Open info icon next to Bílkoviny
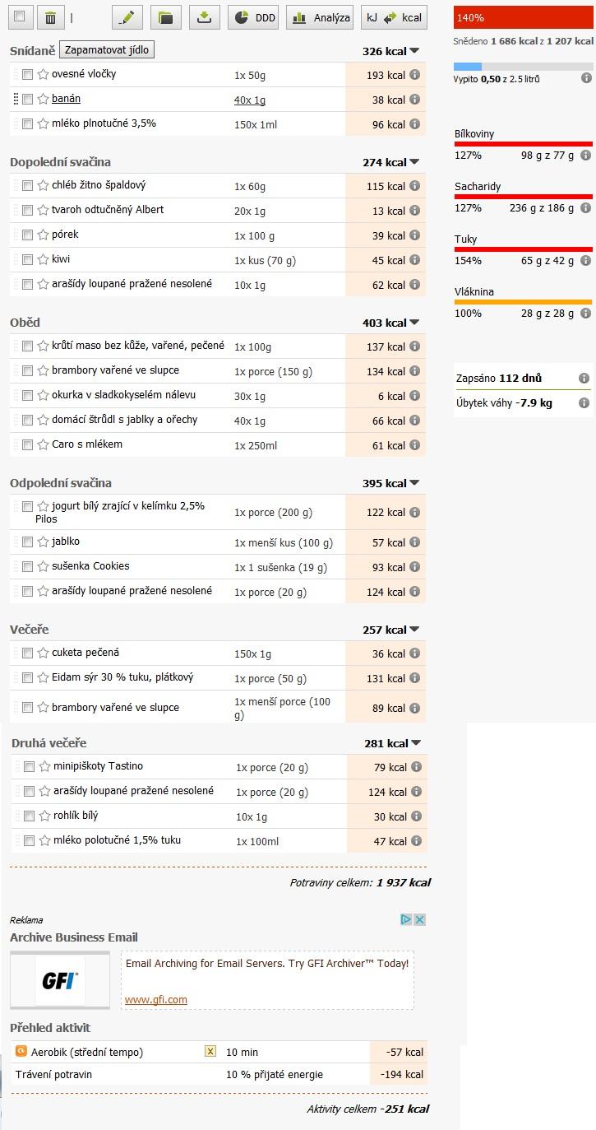The image size is (596, 1130). click(585, 155)
